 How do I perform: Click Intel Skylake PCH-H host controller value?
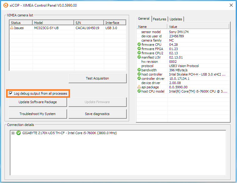197,74
